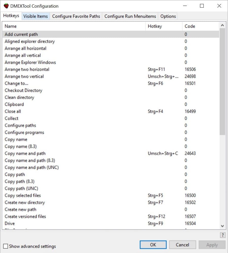228x253 pixels.
Task: Close the DMEXTool Configuration window
Action: (219, 6)
